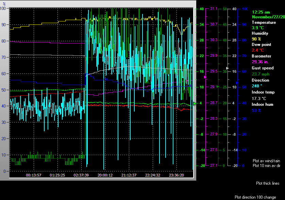Click the grey indoor temp scale arrow marker
285x200 pixels.
coord(228,68)
